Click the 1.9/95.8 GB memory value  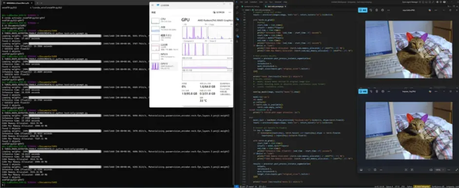tap(189, 94)
